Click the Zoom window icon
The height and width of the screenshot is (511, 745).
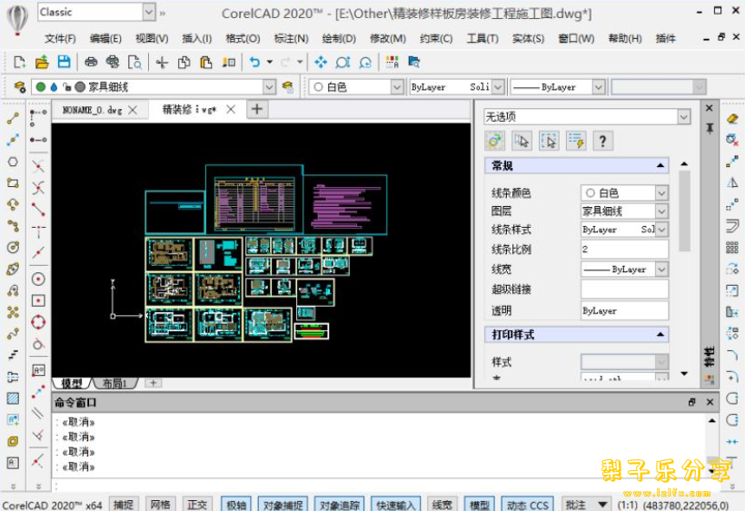(x=343, y=62)
